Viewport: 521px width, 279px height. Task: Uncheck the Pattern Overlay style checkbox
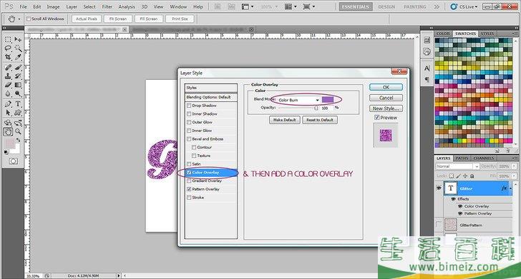pyautogui.click(x=189, y=189)
